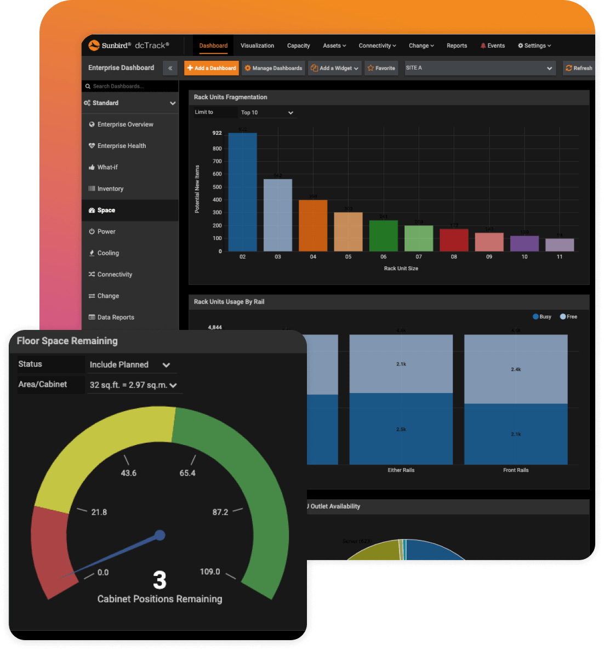The height and width of the screenshot is (650, 604).
Task: Click Add a Dashboard button
Action: click(x=212, y=68)
